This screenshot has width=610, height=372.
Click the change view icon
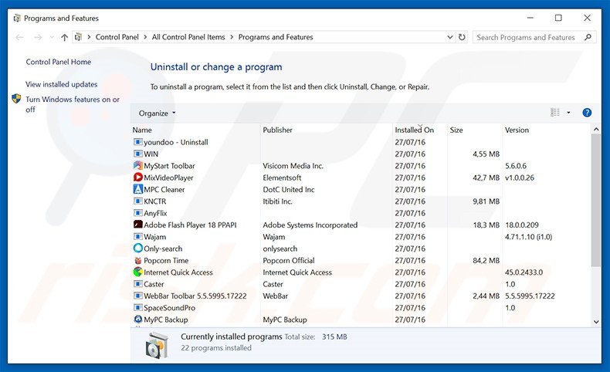tap(555, 113)
